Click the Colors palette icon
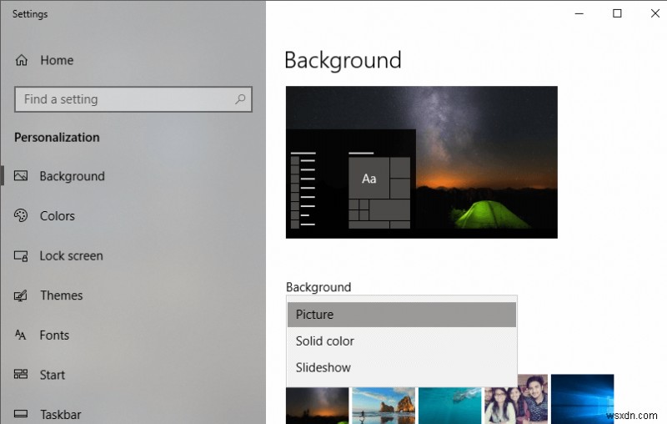 (21, 216)
